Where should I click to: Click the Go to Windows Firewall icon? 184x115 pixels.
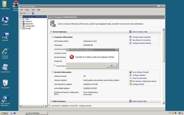130,72
